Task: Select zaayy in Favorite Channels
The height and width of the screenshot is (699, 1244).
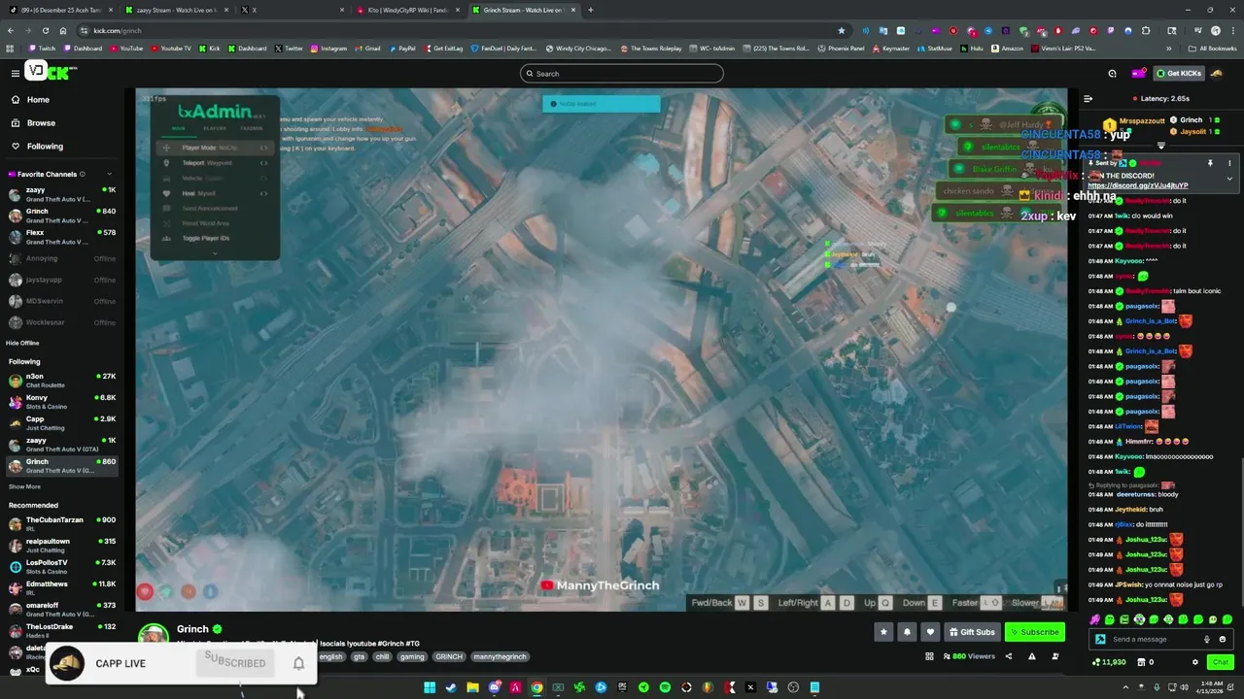Action: pos(62,194)
